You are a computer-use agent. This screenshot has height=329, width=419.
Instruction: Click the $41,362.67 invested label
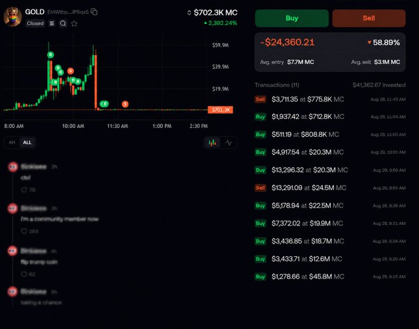point(379,85)
